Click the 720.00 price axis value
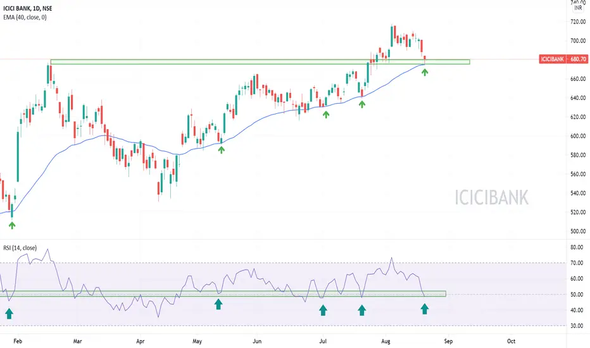This screenshot has height=348, width=590. pyautogui.click(x=578, y=22)
